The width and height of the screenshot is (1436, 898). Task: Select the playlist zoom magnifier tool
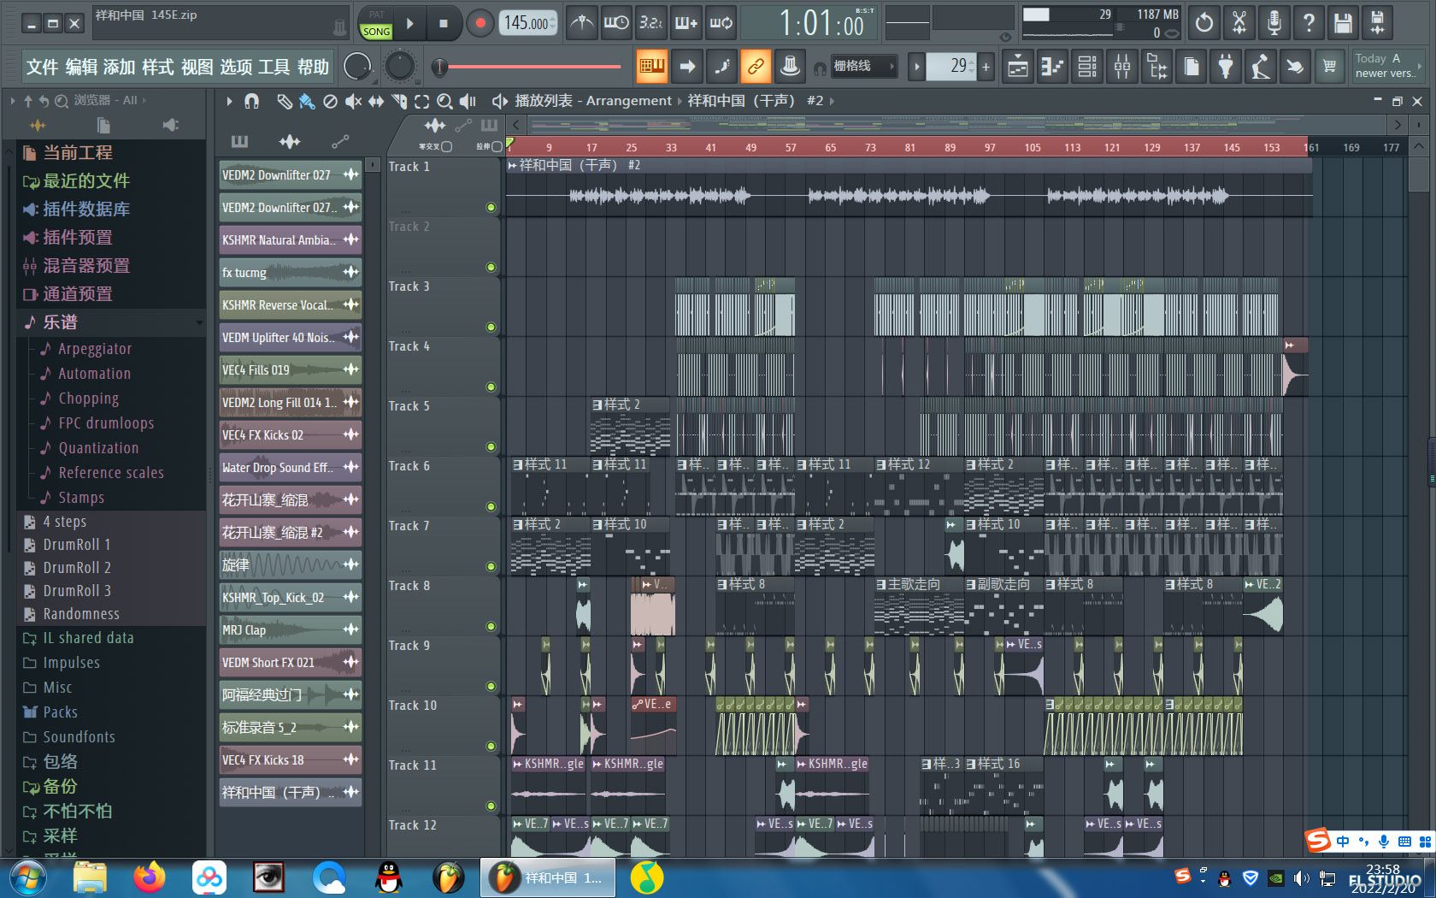coord(444,102)
